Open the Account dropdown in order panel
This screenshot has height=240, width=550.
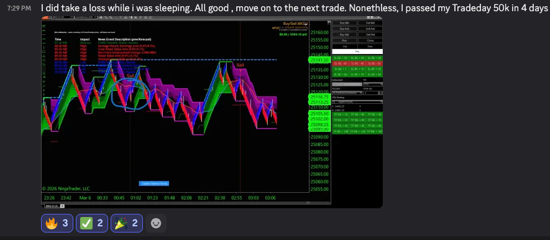tap(347, 93)
